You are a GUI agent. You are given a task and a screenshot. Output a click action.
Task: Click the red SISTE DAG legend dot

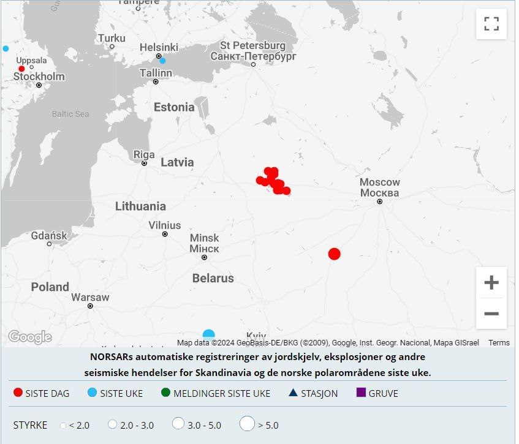click(18, 393)
